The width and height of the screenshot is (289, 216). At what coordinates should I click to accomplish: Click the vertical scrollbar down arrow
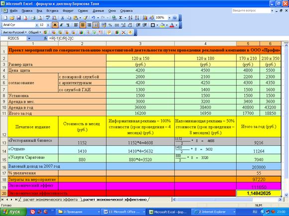pyautogui.click(x=286, y=195)
